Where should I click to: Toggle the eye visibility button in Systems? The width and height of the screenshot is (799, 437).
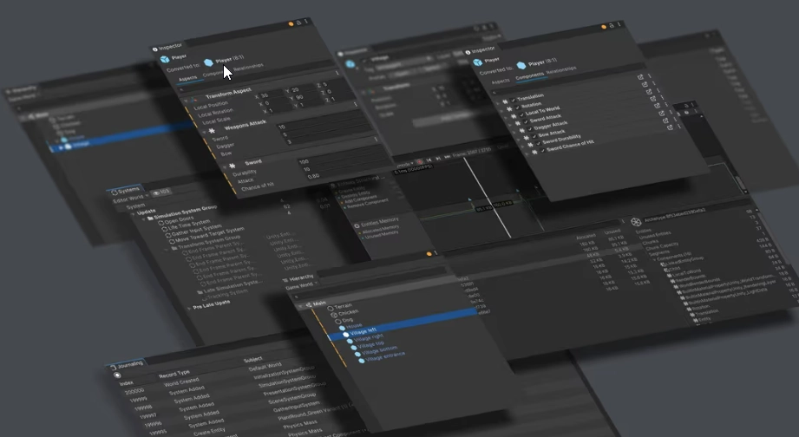pyautogui.click(x=161, y=192)
